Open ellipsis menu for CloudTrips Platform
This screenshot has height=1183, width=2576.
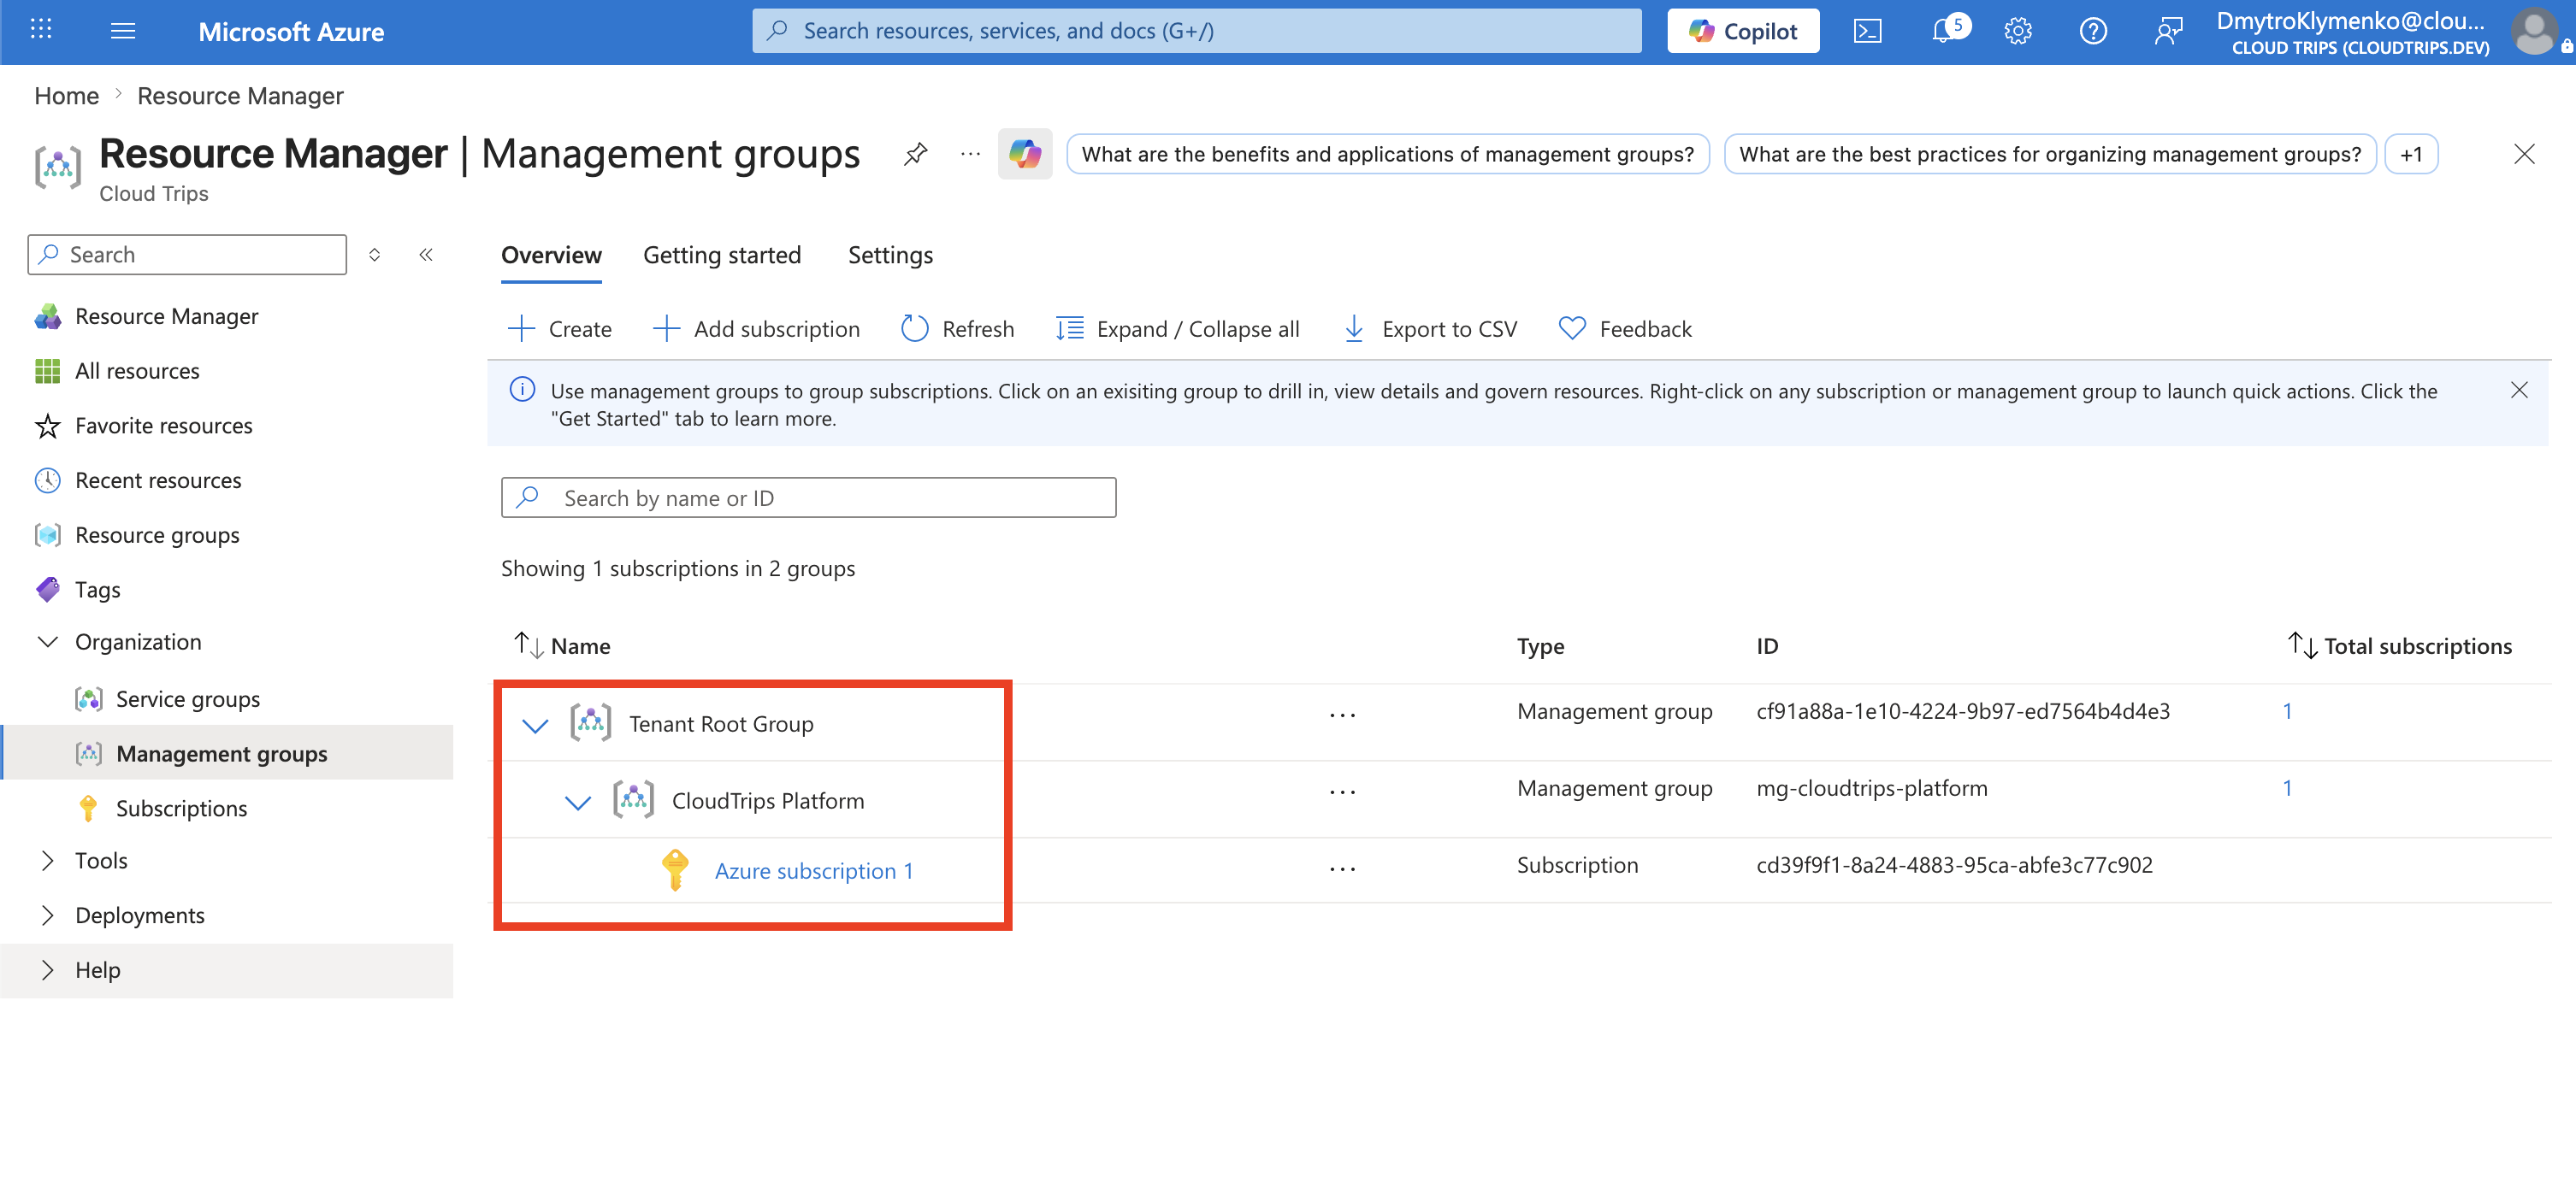click(1342, 792)
